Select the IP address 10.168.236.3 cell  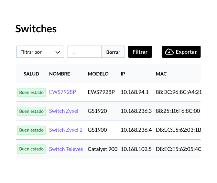coord(136,111)
